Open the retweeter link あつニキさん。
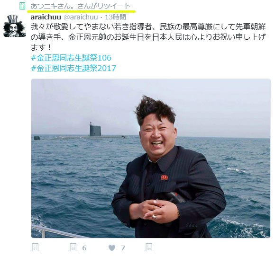The width and height of the screenshot is (275, 256). [54, 6]
